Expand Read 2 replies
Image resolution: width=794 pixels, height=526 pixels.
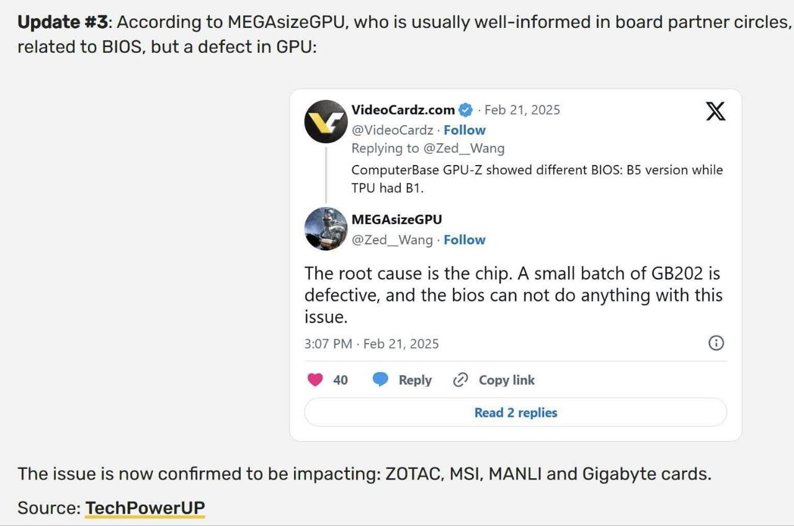pyautogui.click(x=515, y=412)
